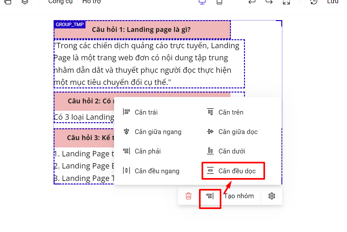Click the undo arrow icon

point(252,2)
